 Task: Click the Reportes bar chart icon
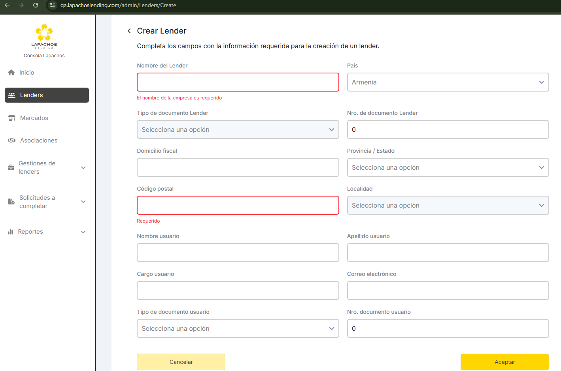[11, 232]
